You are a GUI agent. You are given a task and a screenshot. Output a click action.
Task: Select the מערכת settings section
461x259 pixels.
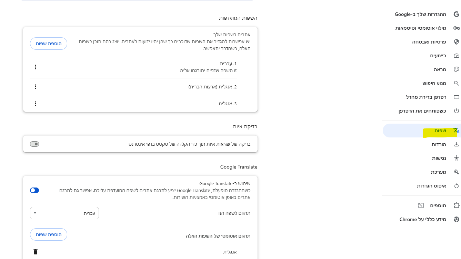438,172
